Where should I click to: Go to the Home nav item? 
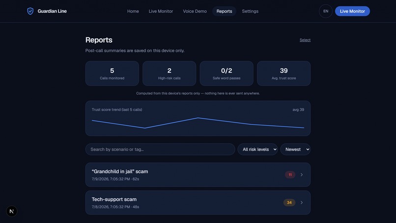click(133, 11)
